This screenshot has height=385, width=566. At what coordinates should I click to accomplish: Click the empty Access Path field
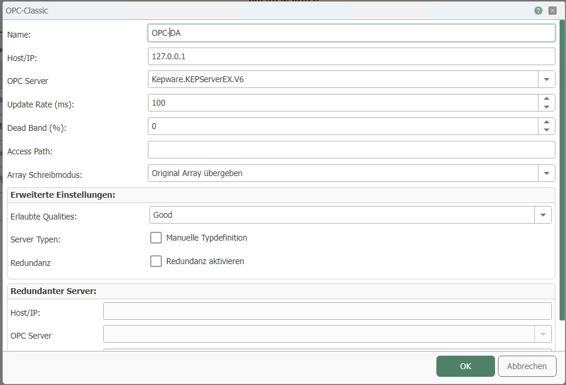tap(352, 150)
